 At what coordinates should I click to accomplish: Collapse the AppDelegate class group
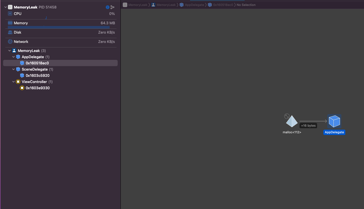14,57
